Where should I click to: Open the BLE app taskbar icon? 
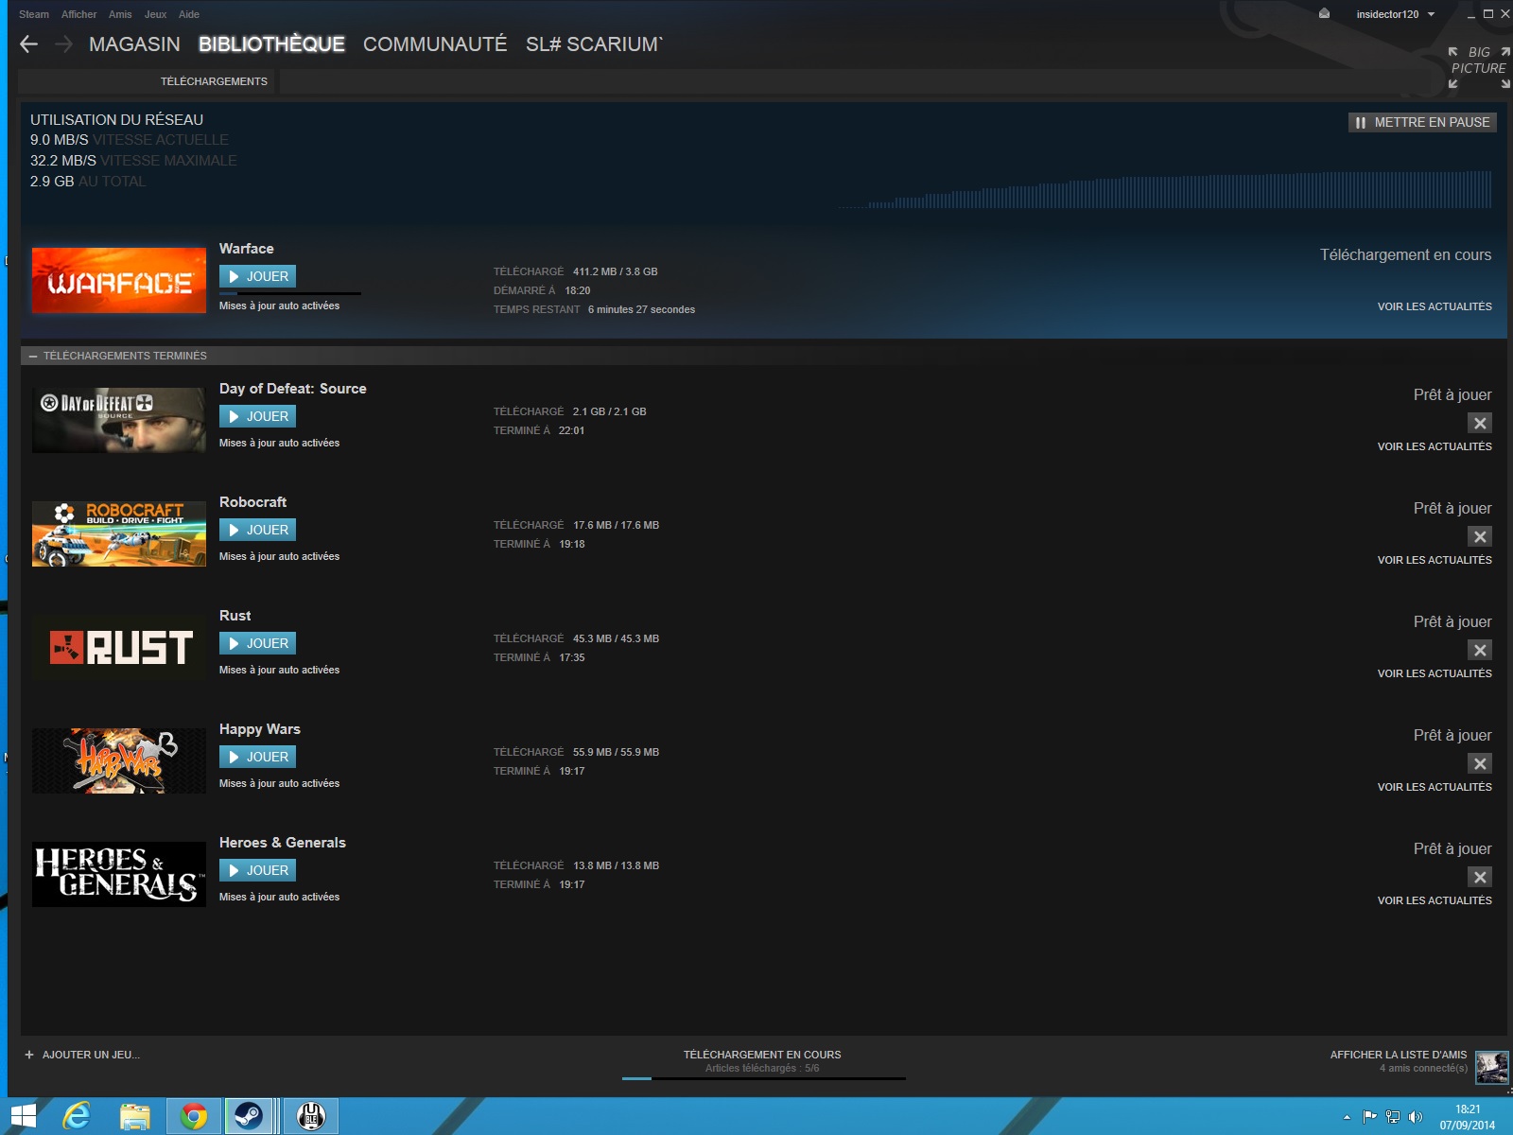311,1117
